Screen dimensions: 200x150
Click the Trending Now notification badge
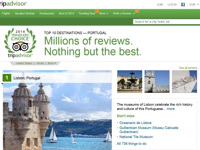pos(97,11)
